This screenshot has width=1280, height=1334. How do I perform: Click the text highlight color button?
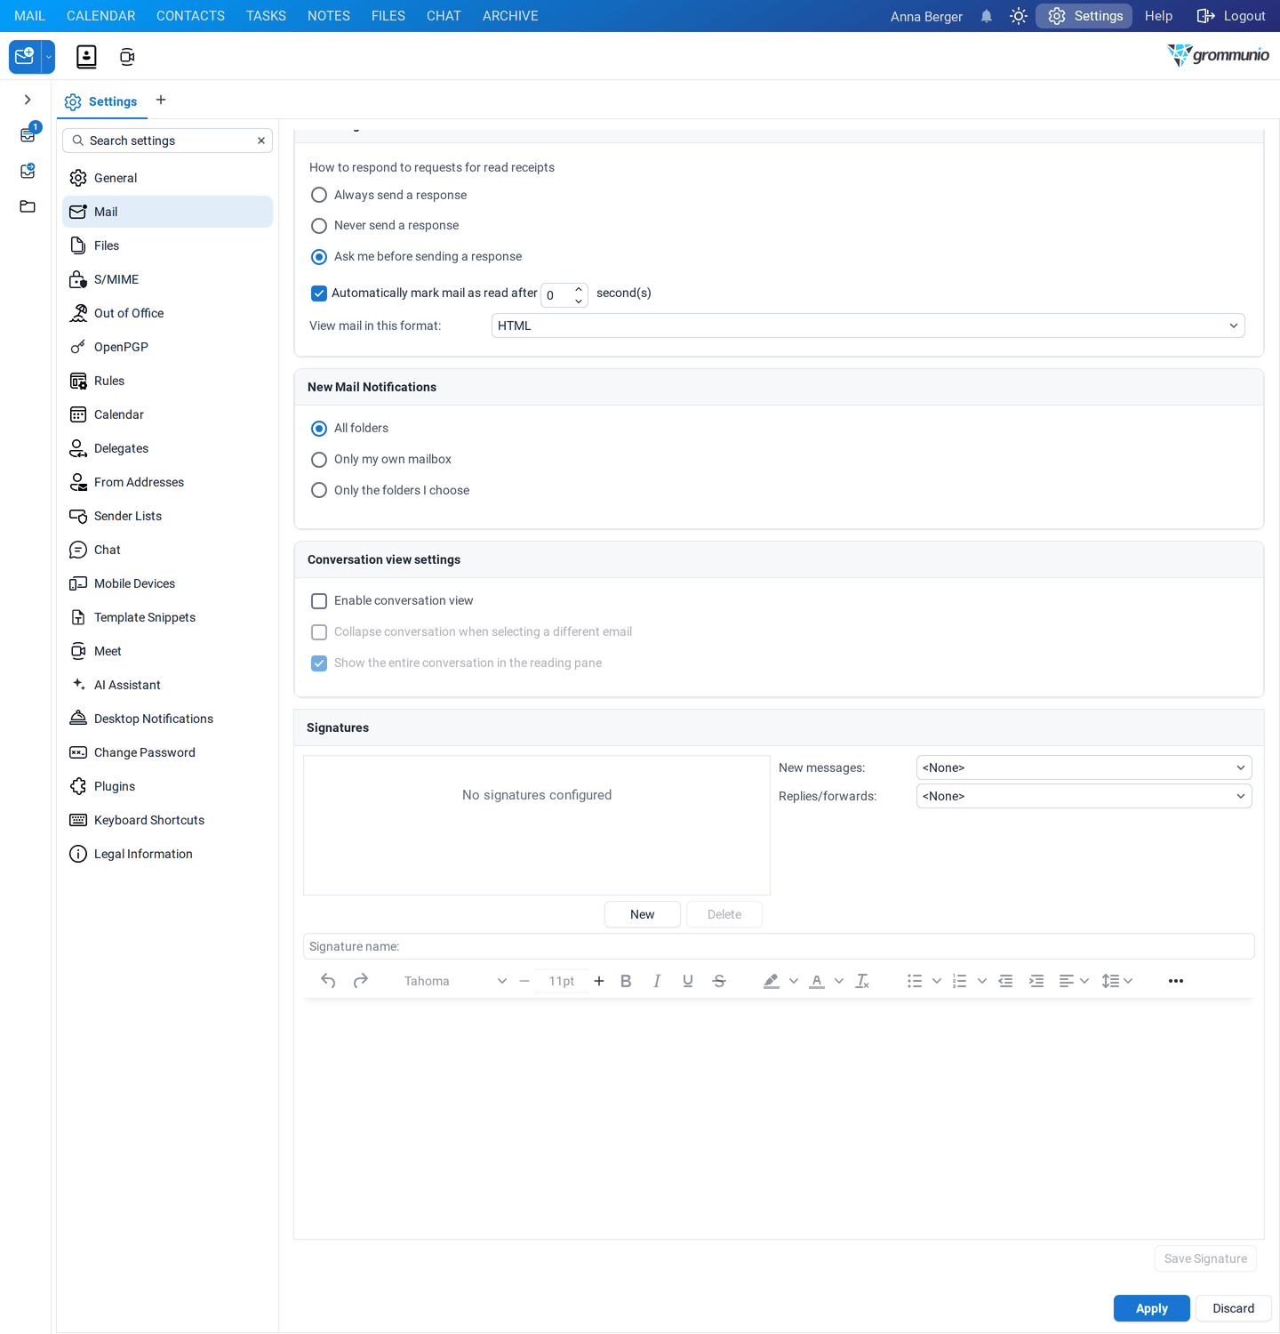pyautogui.click(x=771, y=981)
